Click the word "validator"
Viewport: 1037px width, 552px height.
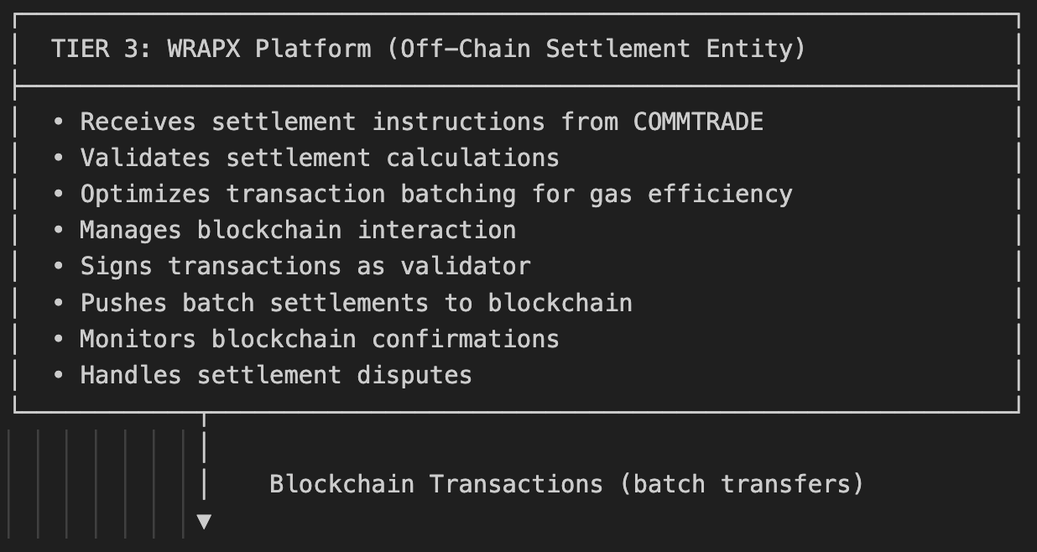coord(466,266)
